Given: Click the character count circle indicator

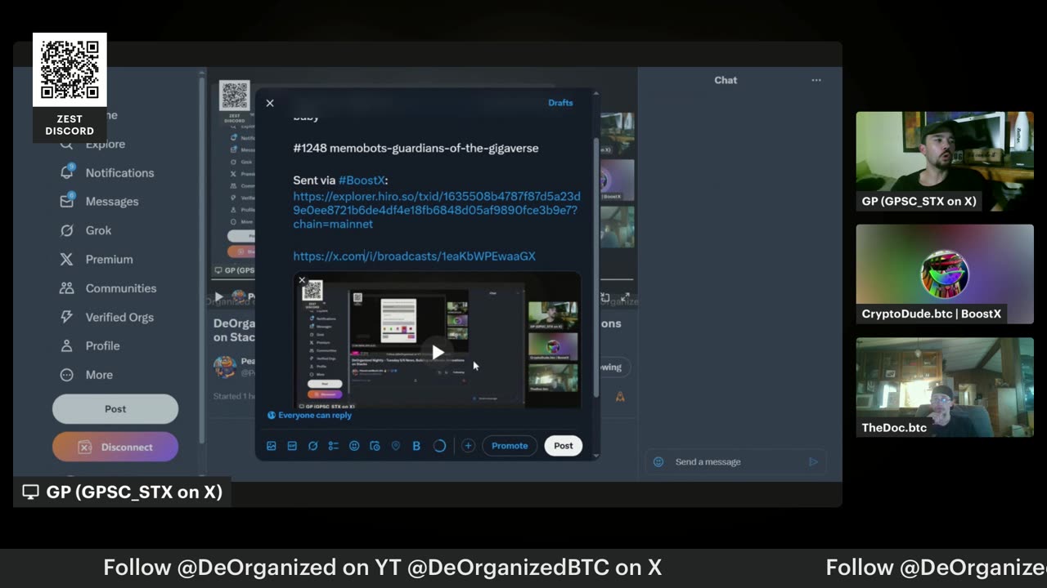Looking at the screenshot, I should 439,446.
